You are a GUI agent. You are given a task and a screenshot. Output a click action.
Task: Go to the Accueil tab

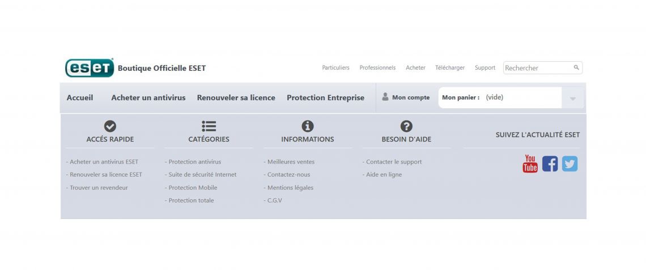pos(80,98)
